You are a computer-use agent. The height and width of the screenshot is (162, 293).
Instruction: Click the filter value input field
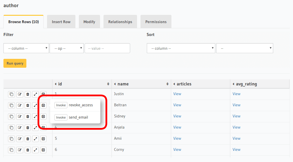click(x=107, y=48)
